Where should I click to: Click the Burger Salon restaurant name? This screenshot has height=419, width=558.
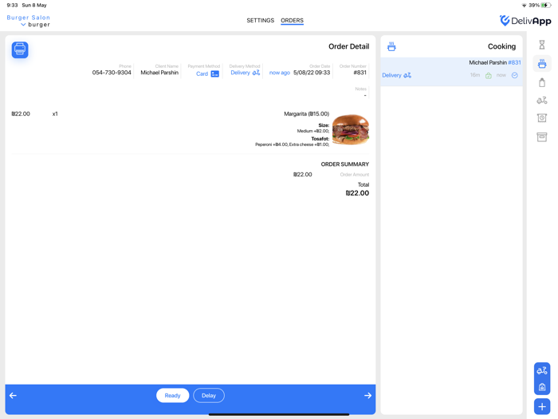[29, 18]
